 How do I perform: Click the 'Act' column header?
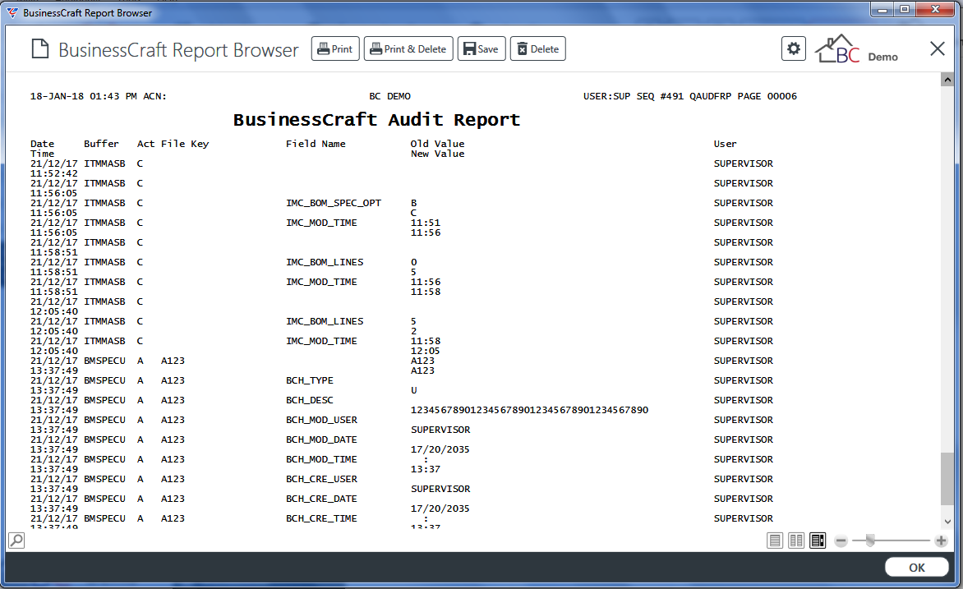coord(145,144)
